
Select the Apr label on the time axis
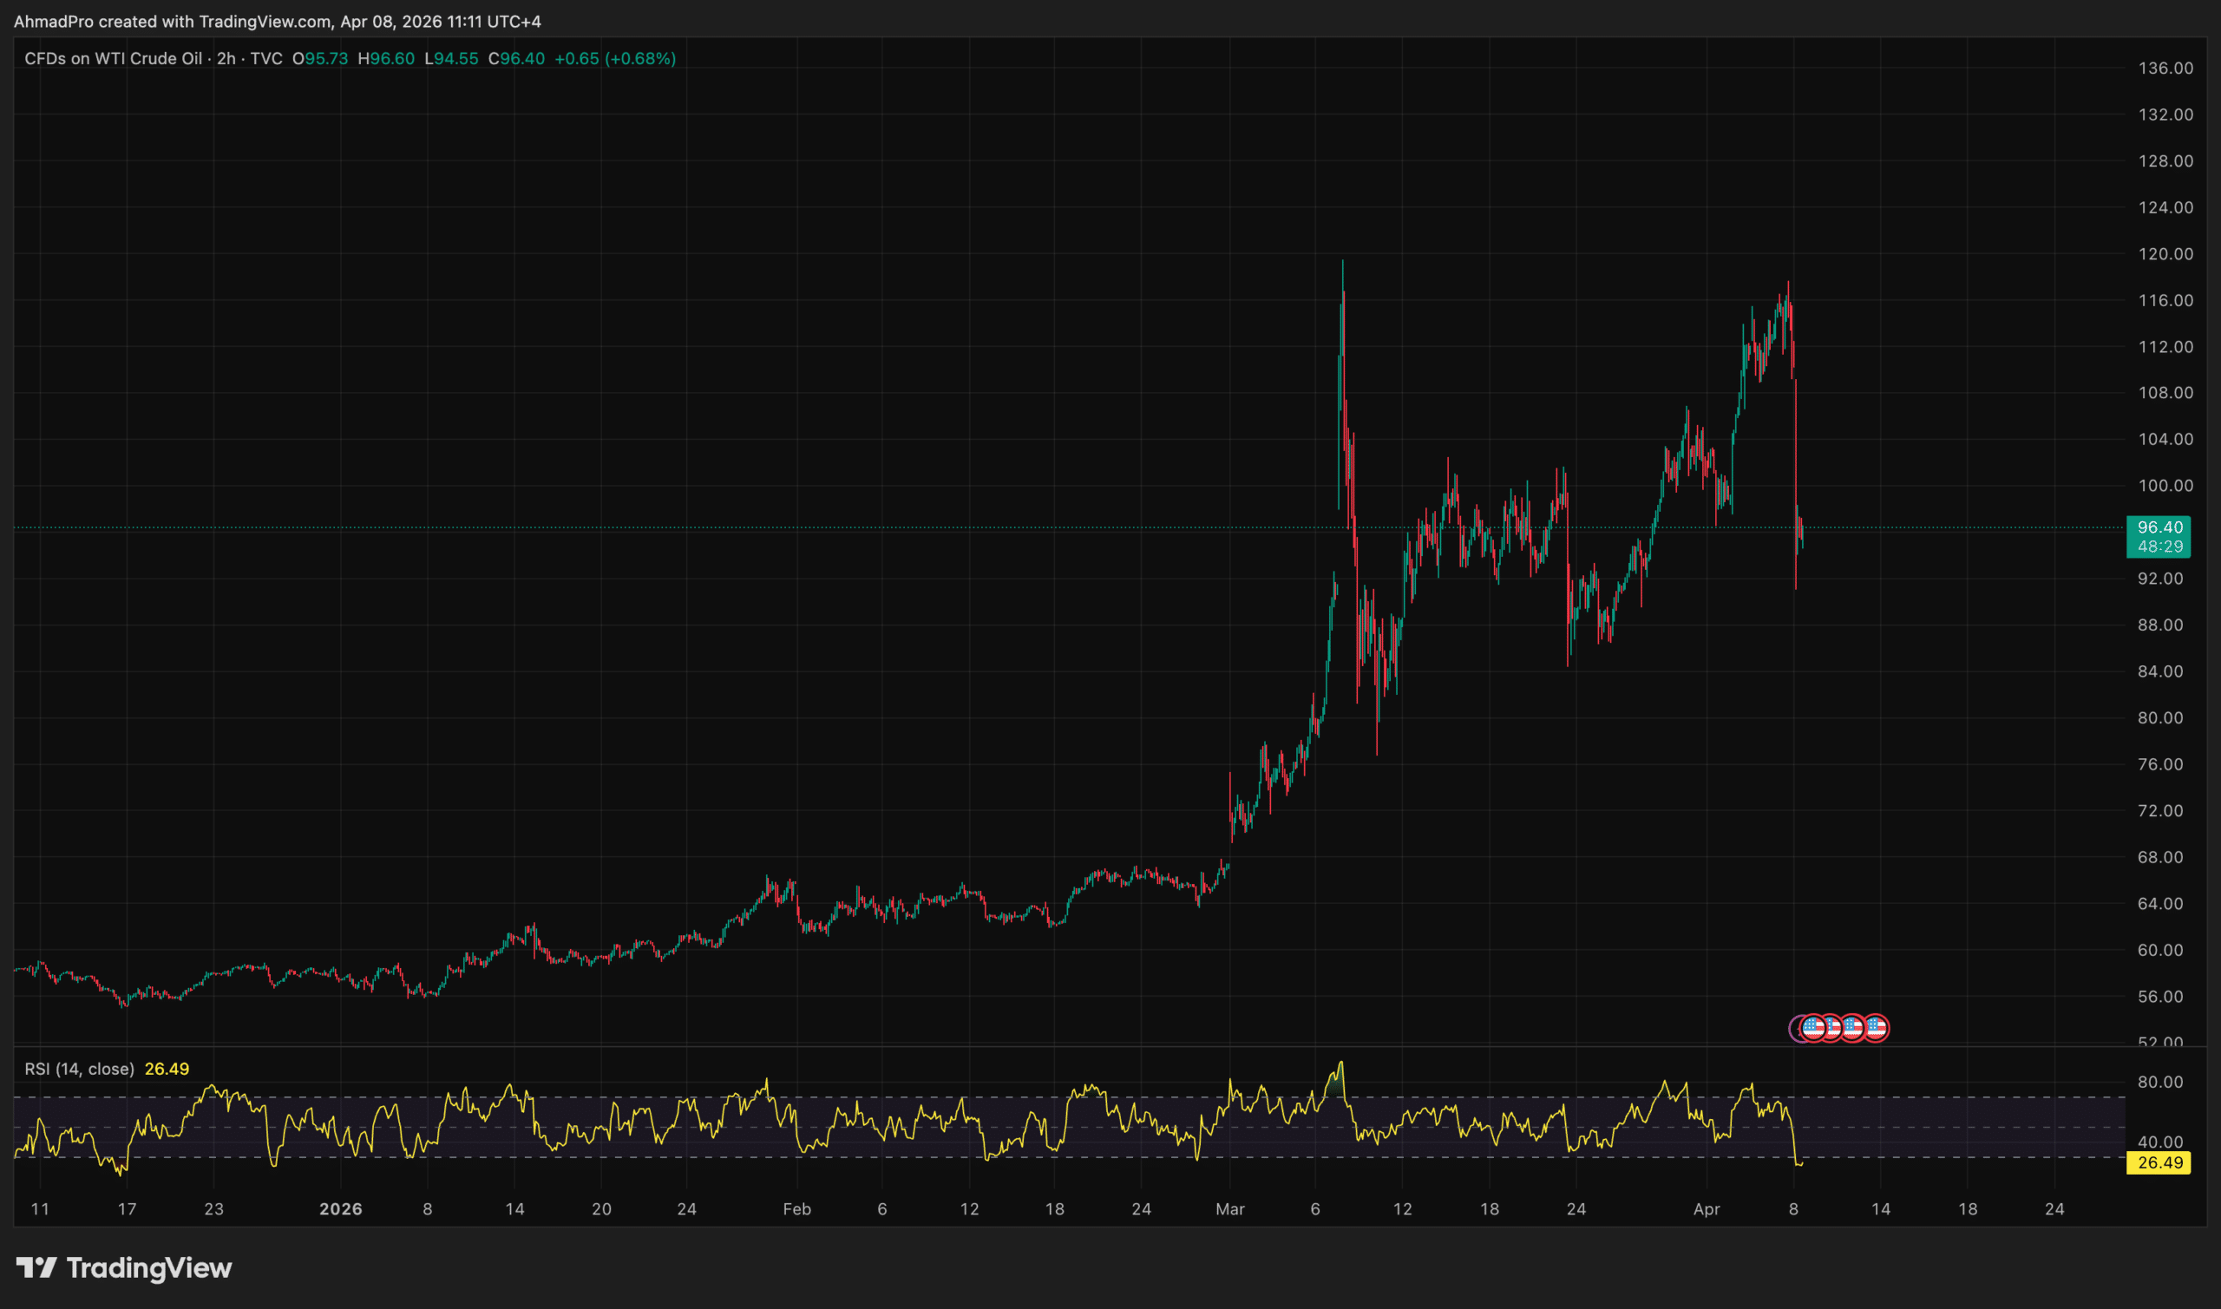(x=1707, y=1209)
